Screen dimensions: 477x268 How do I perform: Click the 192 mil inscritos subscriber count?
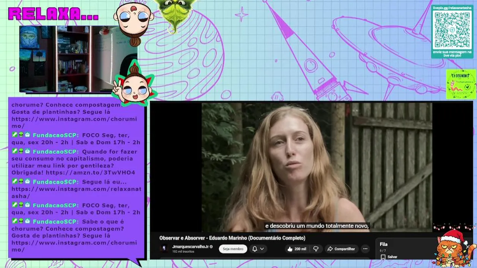[184, 252]
